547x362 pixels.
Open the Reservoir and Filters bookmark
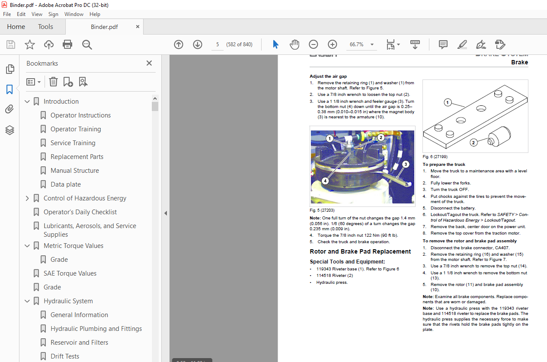pos(80,343)
